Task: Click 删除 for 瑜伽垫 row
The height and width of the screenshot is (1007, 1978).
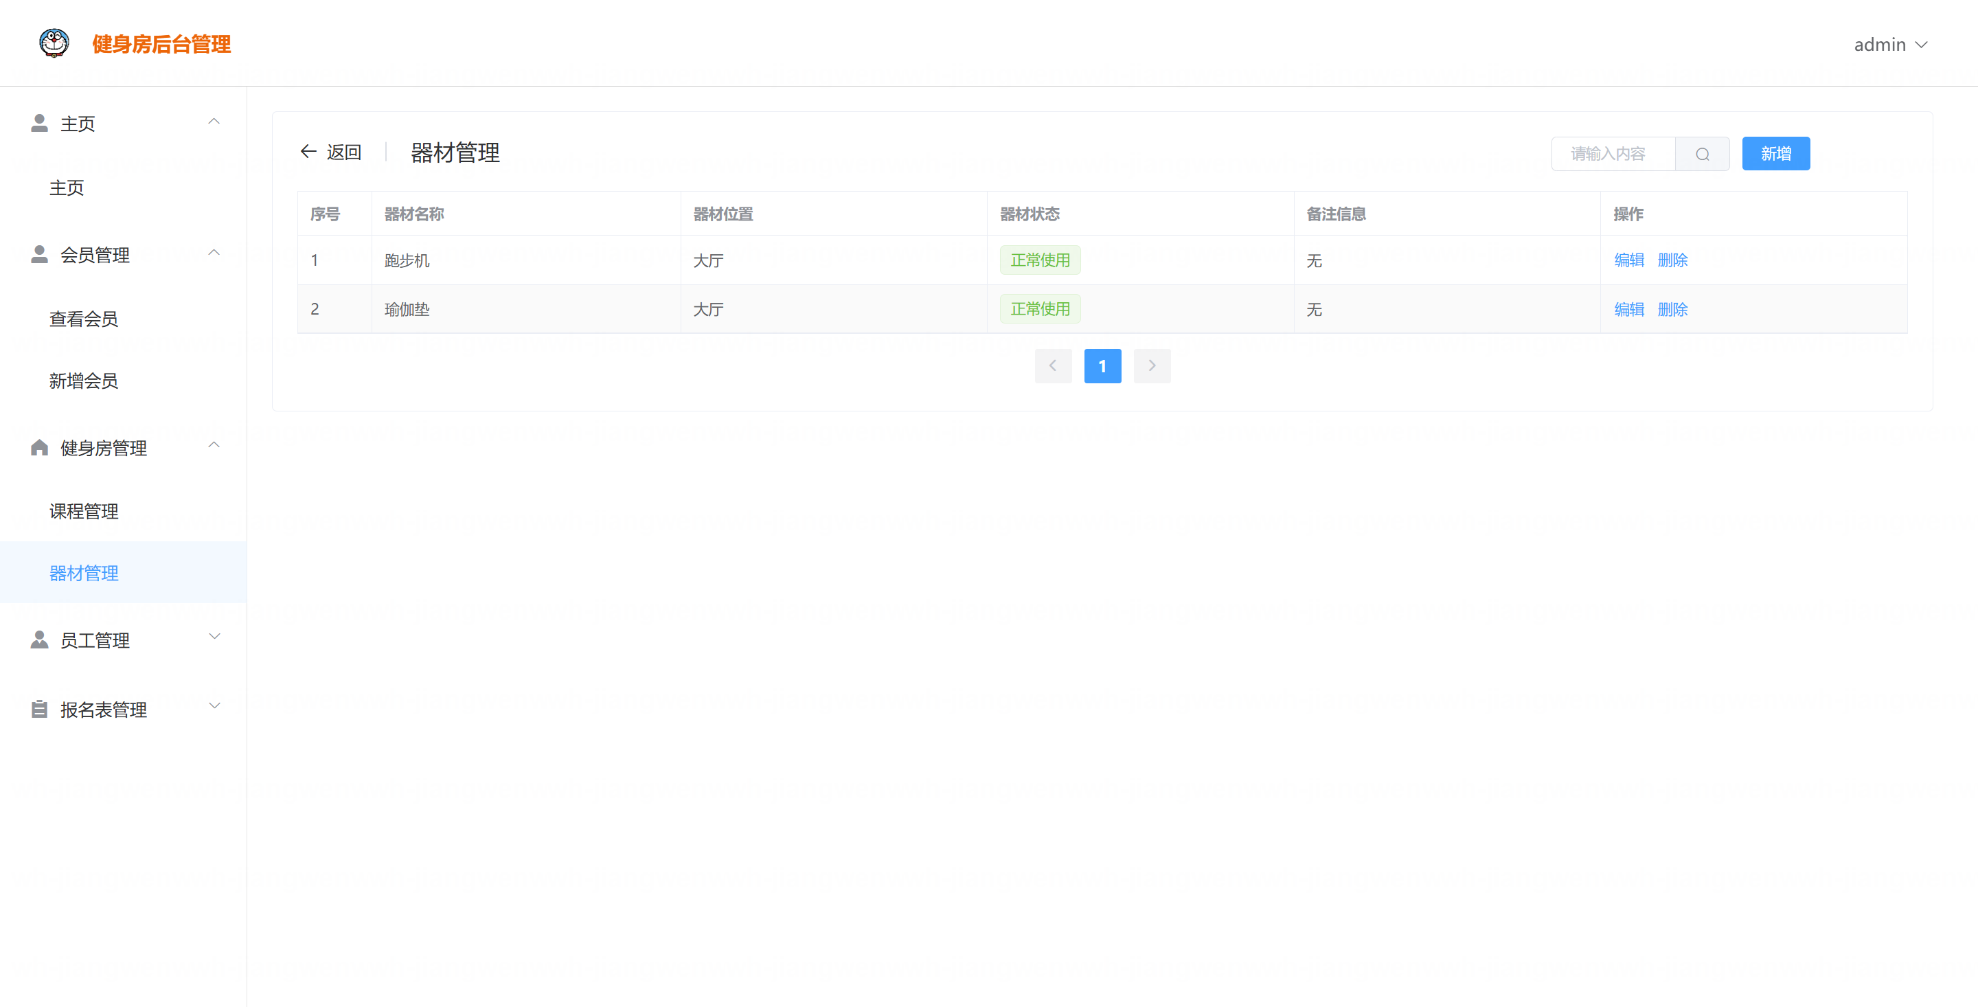Action: (1672, 310)
